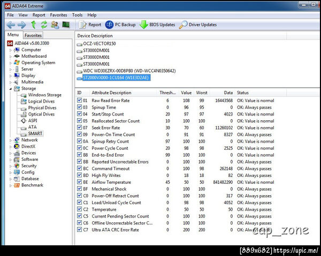Click the Device Description column header
The width and height of the screenshot is (321, 256).
tap(95, 36)
